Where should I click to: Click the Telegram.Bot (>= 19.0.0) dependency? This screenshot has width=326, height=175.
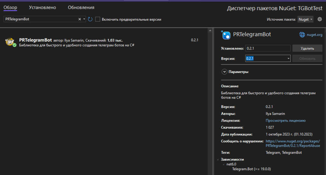[x=252, y=169]
